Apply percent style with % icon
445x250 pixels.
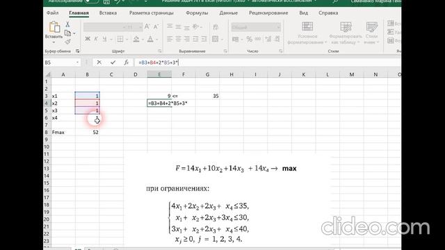point(249,39)
